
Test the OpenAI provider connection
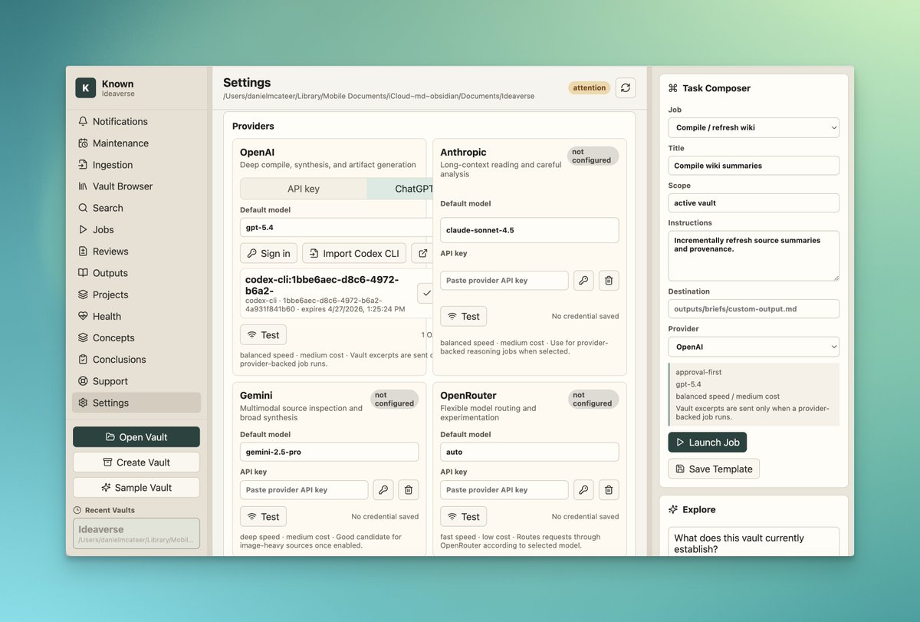click(x=263, y=335)
